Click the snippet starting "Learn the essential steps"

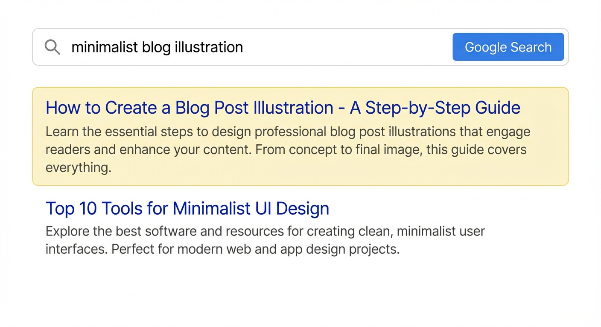(288, 149)
